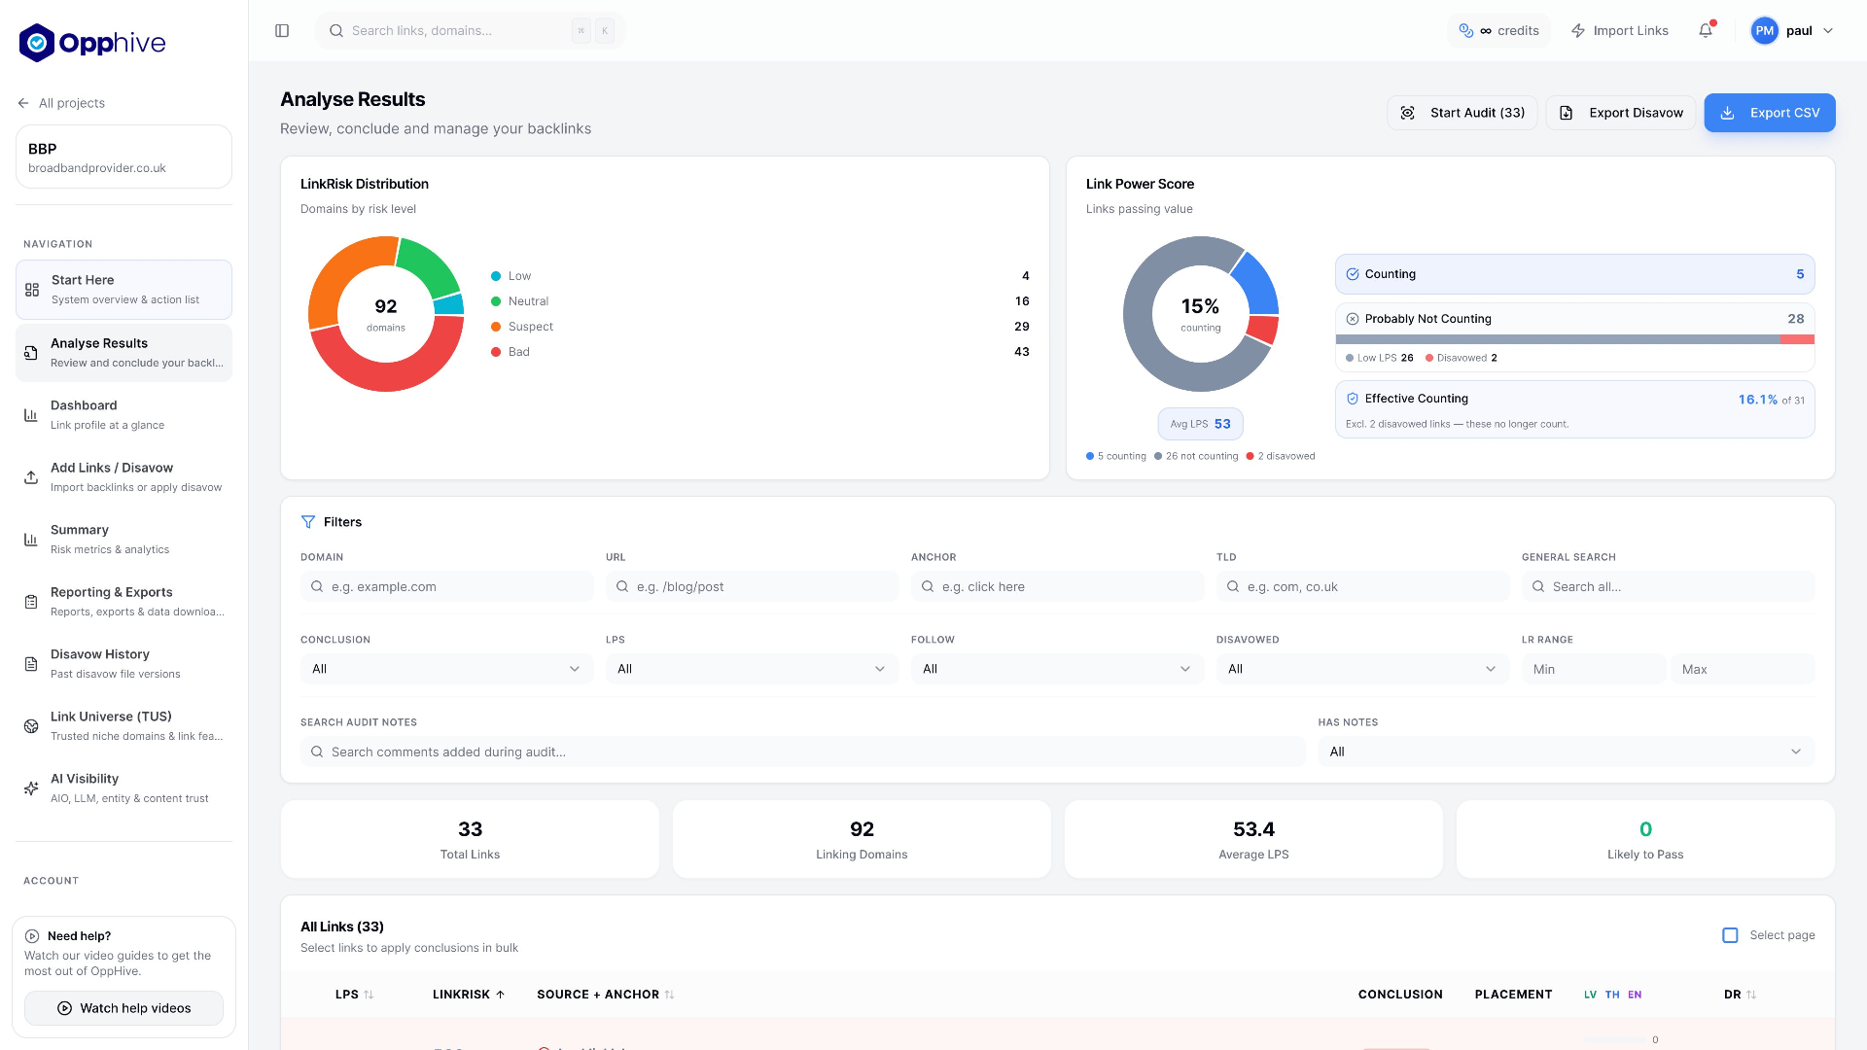Open the Disavowed filter dropdown
Viewport: 1867px width, 1050px height.
1362,669
